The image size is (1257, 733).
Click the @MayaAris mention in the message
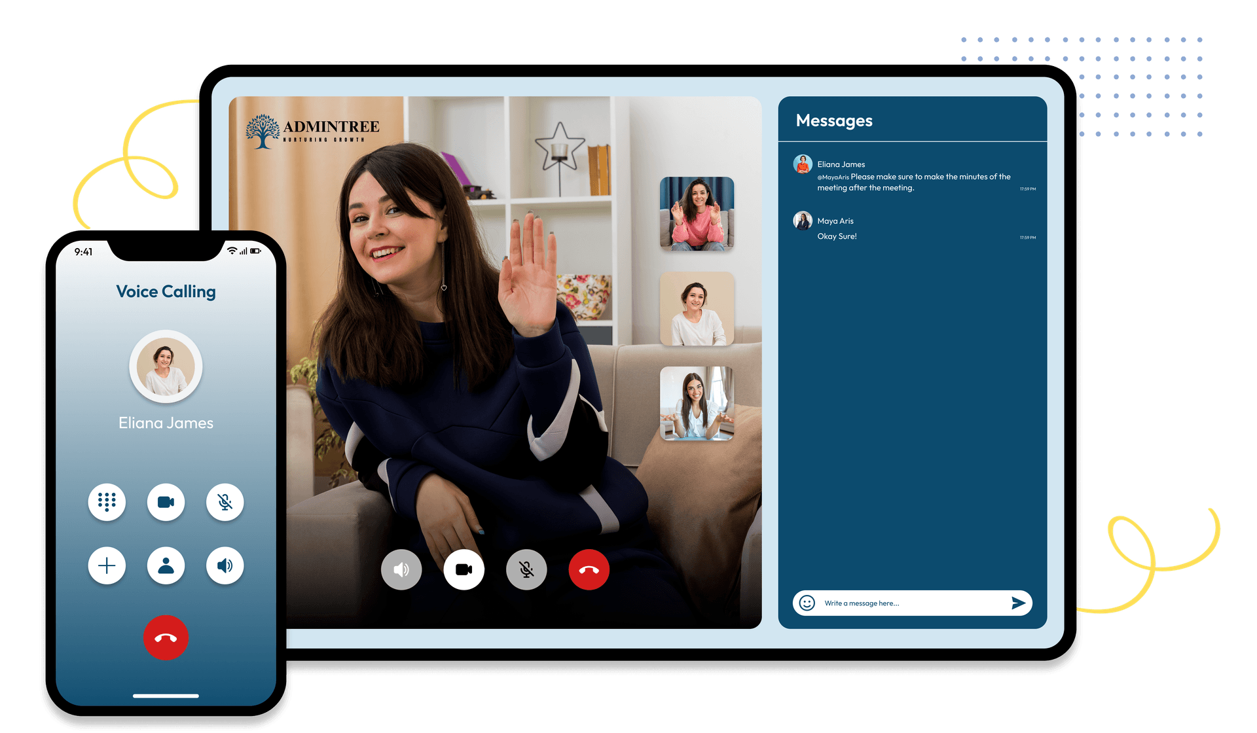pyautogui.click(x=833, y=176)
